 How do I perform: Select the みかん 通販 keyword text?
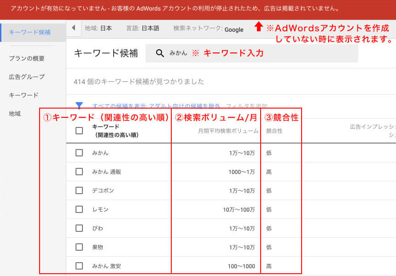[x=106, y=172]
